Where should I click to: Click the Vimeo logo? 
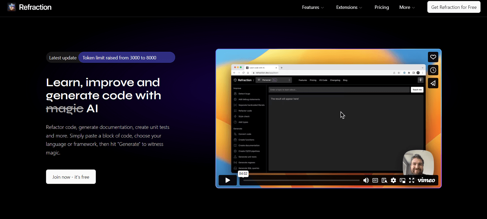click(x=426, y=180)
